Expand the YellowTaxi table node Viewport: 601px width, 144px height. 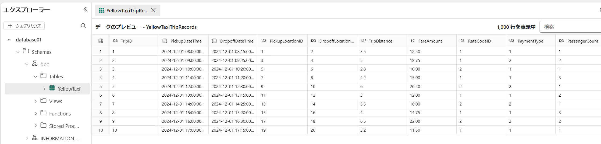[x=44, y=89]
